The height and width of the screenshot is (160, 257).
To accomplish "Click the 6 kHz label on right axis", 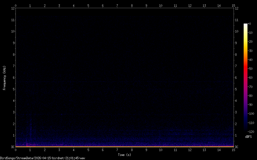I will tap(236, 77).
